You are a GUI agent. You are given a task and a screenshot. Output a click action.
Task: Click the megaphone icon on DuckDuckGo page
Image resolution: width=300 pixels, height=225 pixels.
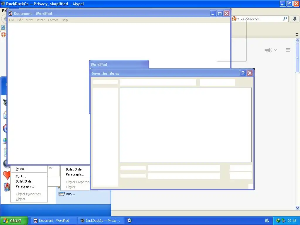tap(268, 50)
